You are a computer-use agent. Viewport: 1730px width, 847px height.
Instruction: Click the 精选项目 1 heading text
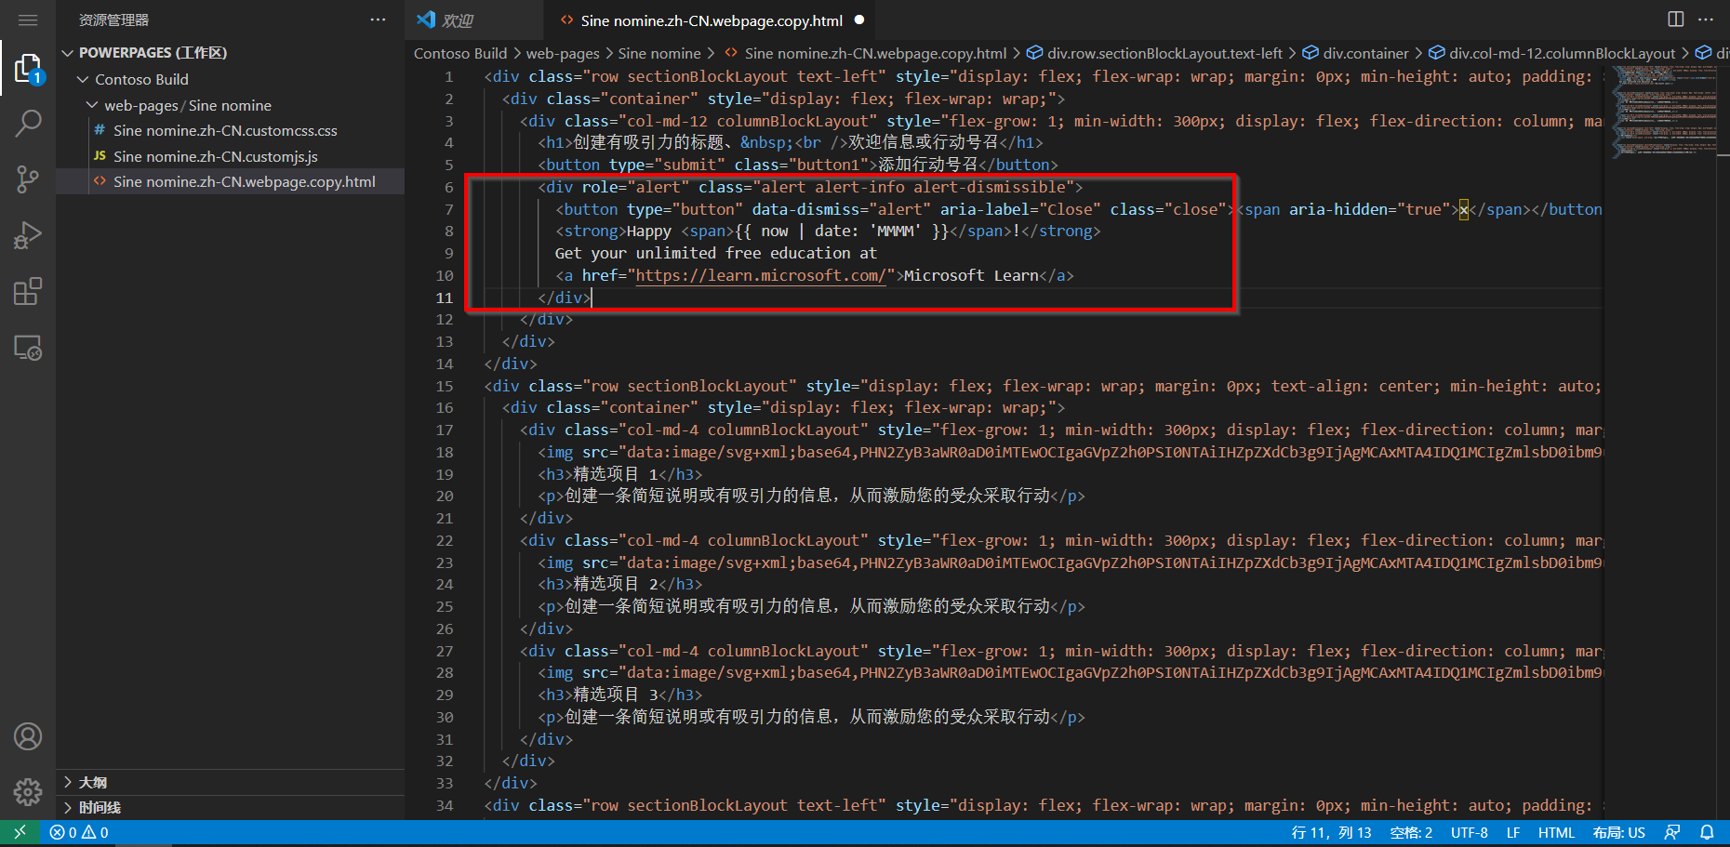616,474
